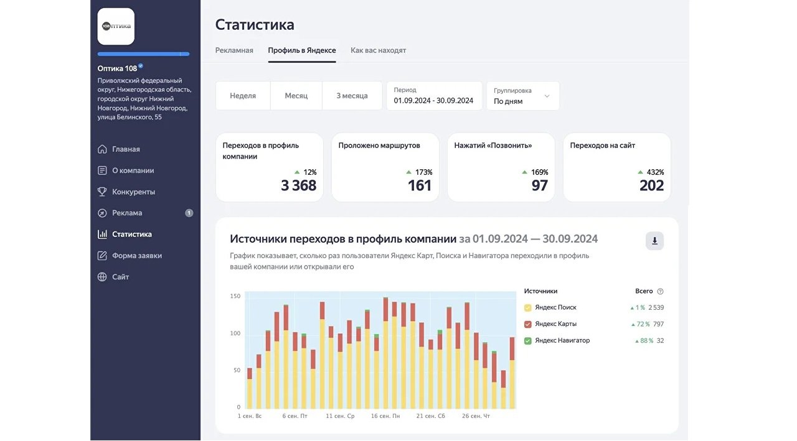The height and width of the screenshot is (441, 797).
Task: Click the 26 сен. Чт axis label
Action: point(476,416)
